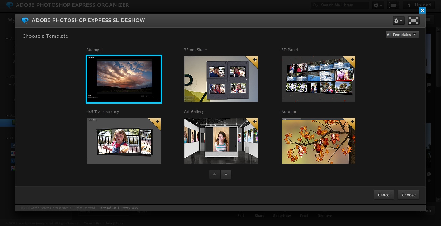Viewport: 441px width, 226px height.
Task: Click the Upload button in the Organizer
Action: click(419, 5)
